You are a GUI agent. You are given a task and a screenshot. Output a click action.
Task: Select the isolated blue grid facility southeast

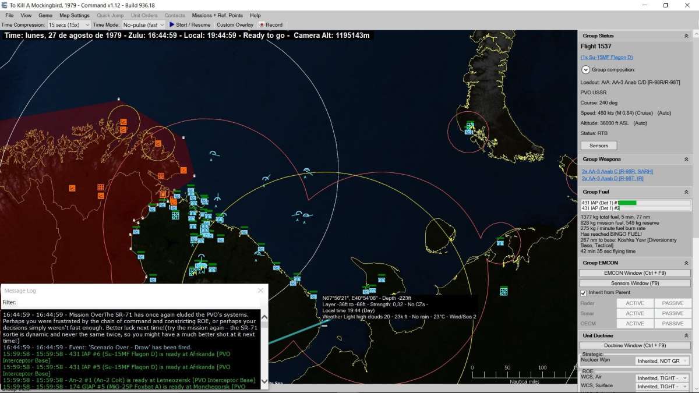(503, 291)
